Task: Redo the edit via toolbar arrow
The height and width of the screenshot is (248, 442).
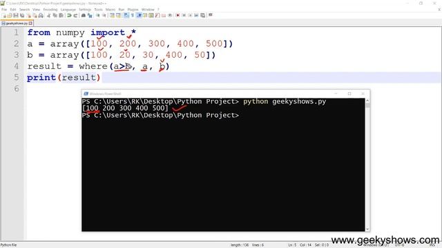Action: pos(75,15)
